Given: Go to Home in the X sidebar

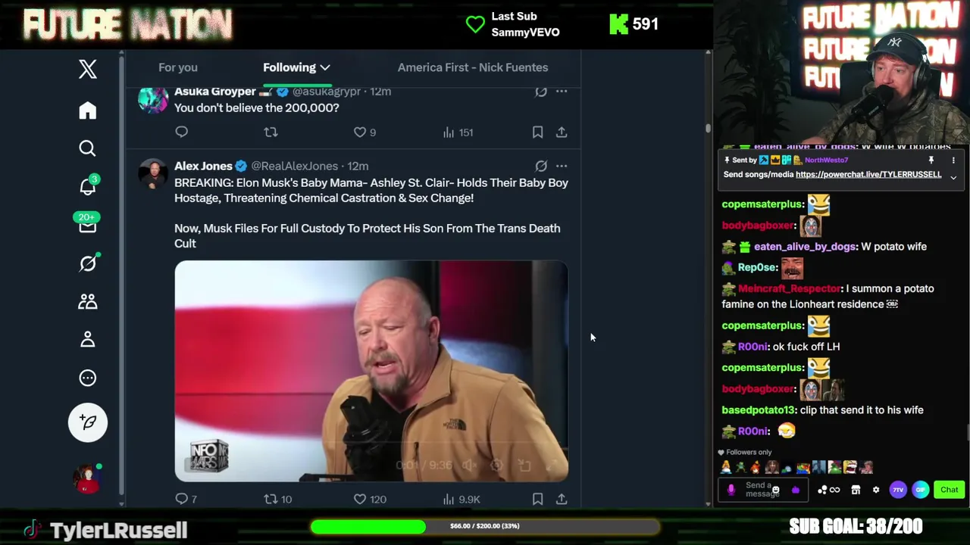Looking at the screenshot, I should click(x=88, y=111).
